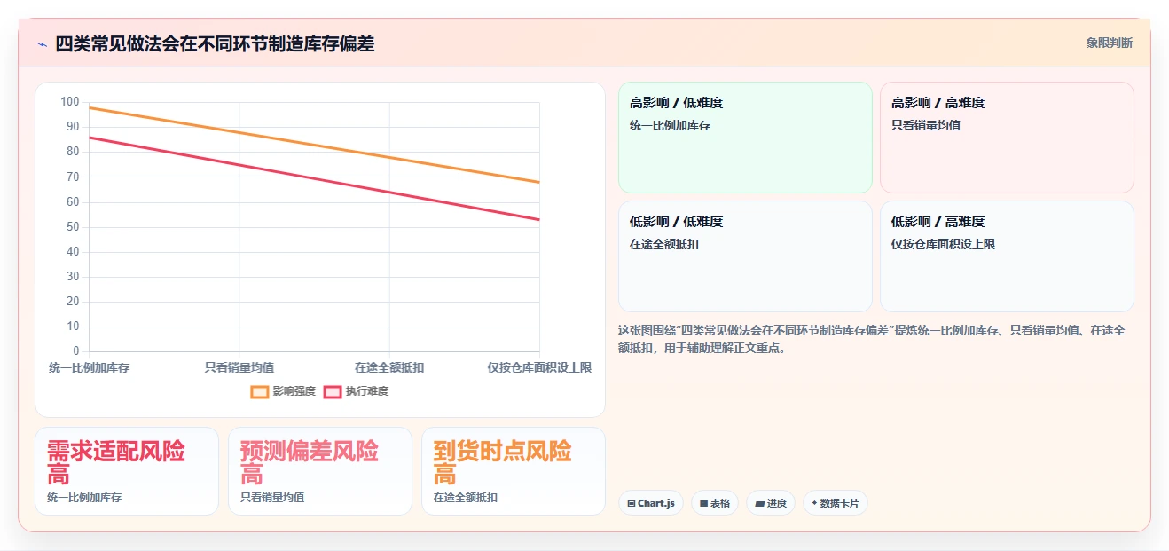Select the Chart.js tag chip
The height and width of the screenshot is (551, 1169).
(651, 503)
